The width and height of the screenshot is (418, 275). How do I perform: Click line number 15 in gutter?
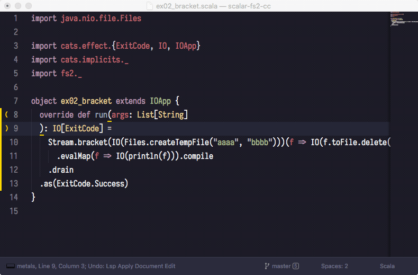[x=14, y=211]
